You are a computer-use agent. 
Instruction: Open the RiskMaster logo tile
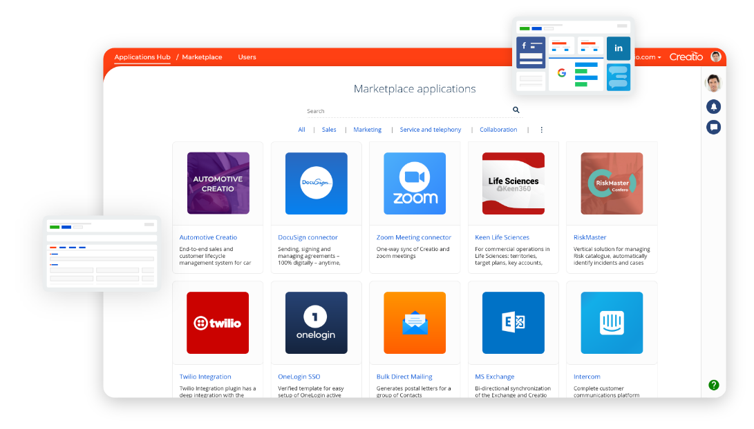tap(612, 183)
